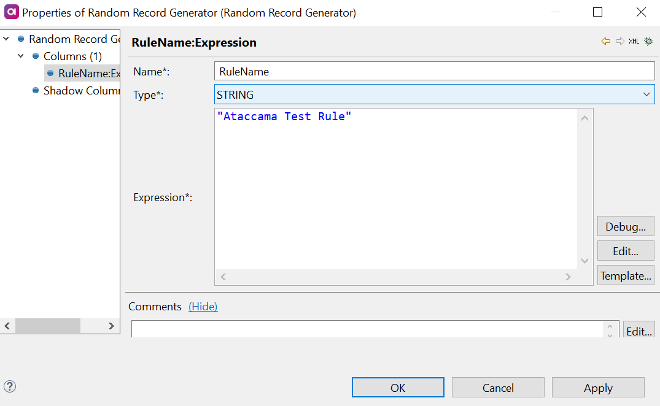Click the blue bullet icon beside Shadow Columns
The image size is (660, 406).
coord(36,91)
